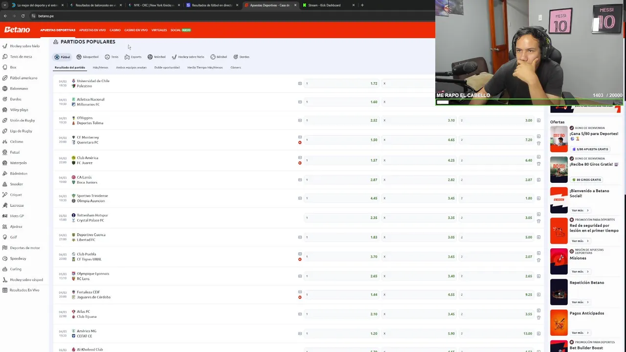Open the Box sport icon in sidebar

point(5,67)
